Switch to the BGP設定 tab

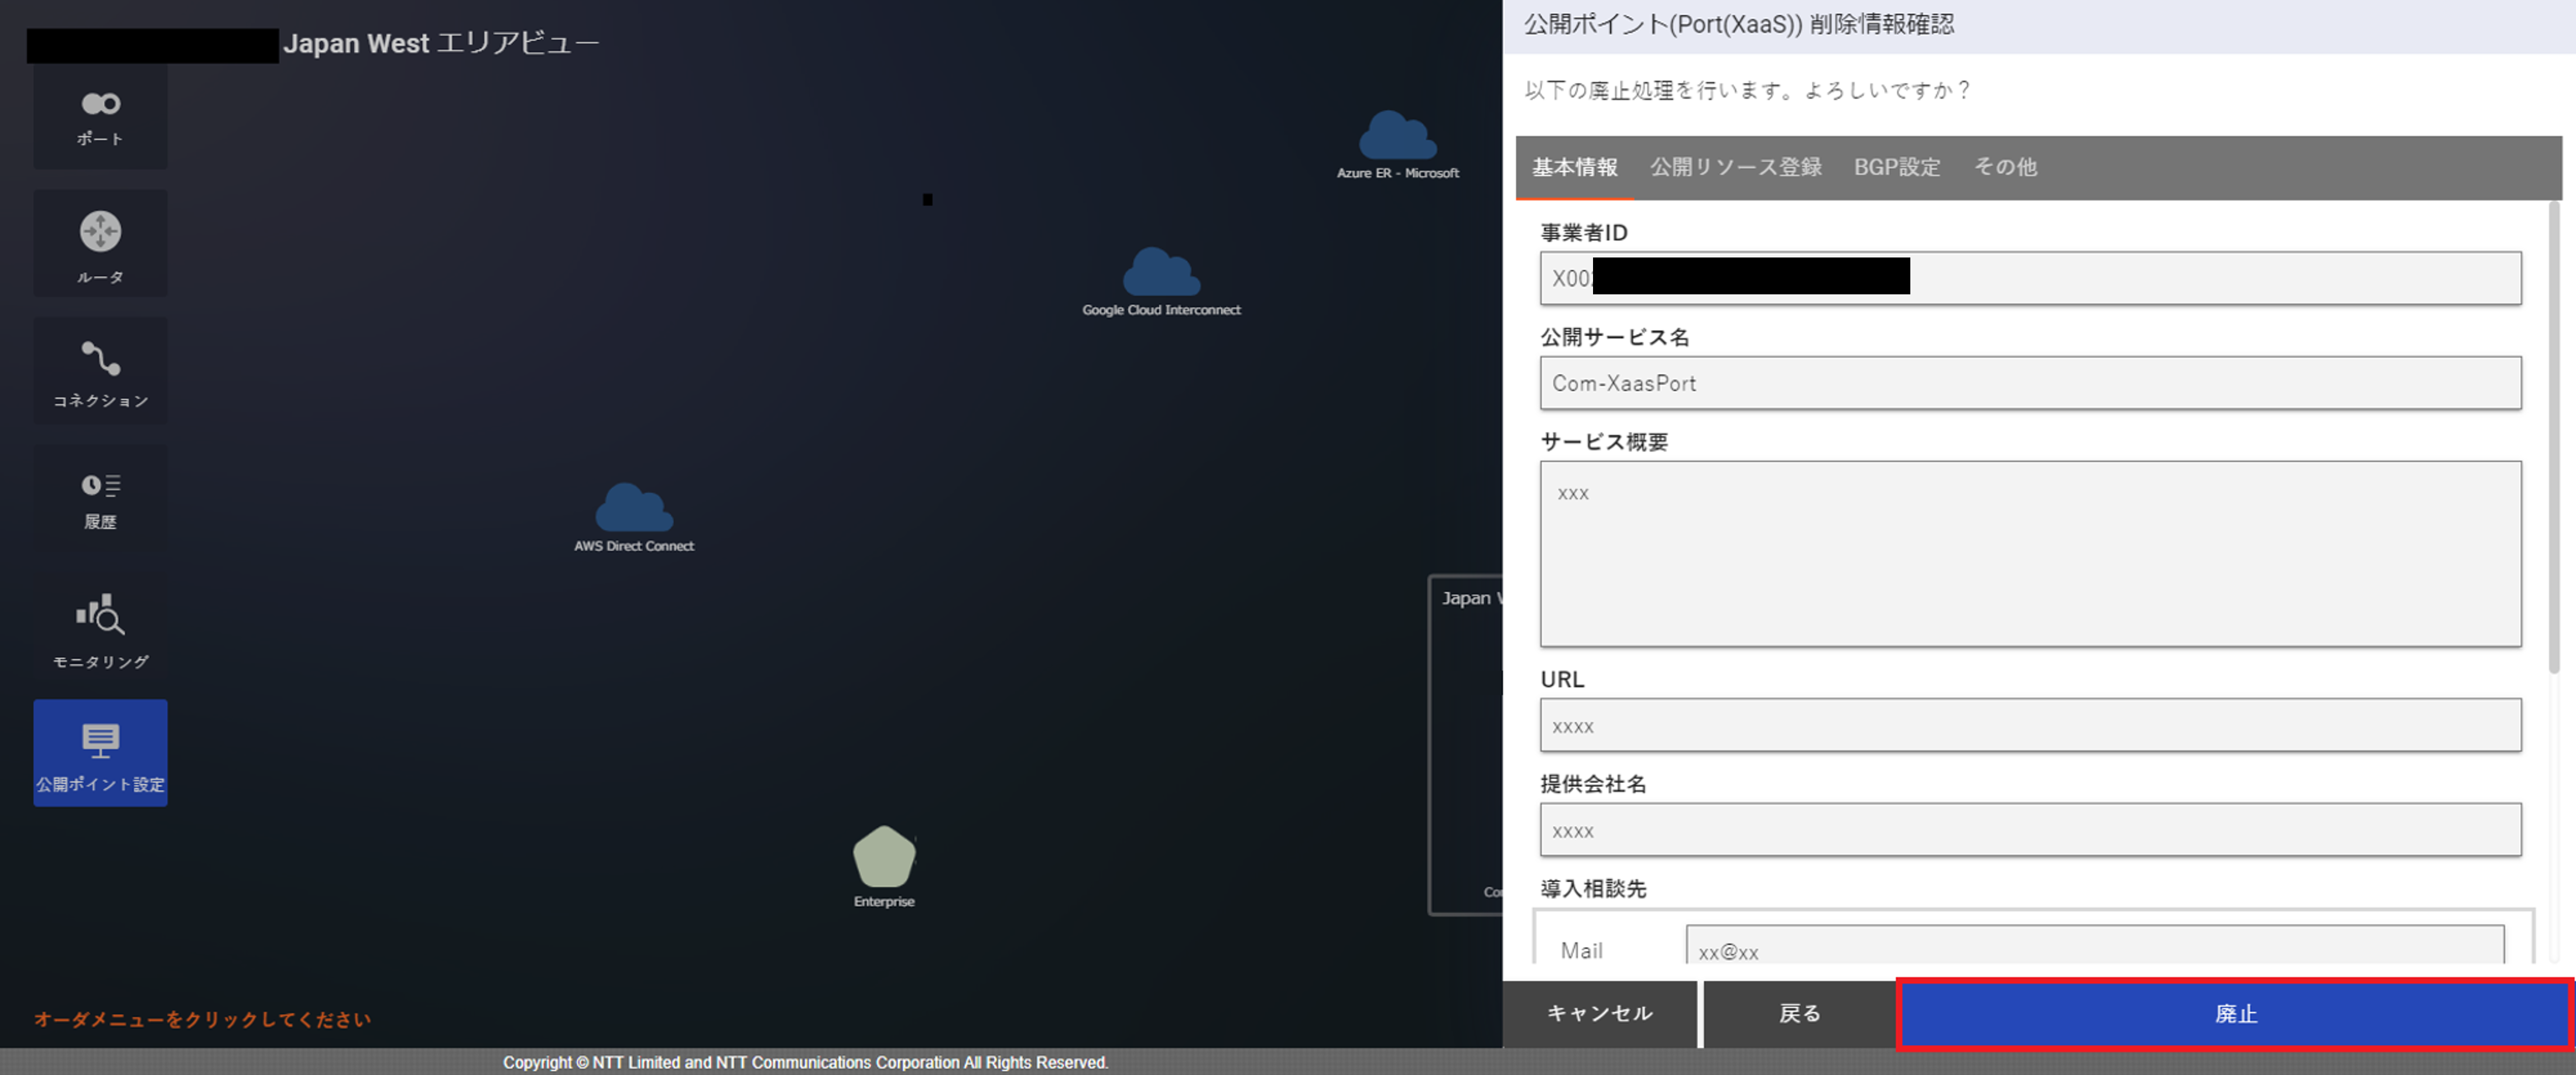(x=1897, y=167)
